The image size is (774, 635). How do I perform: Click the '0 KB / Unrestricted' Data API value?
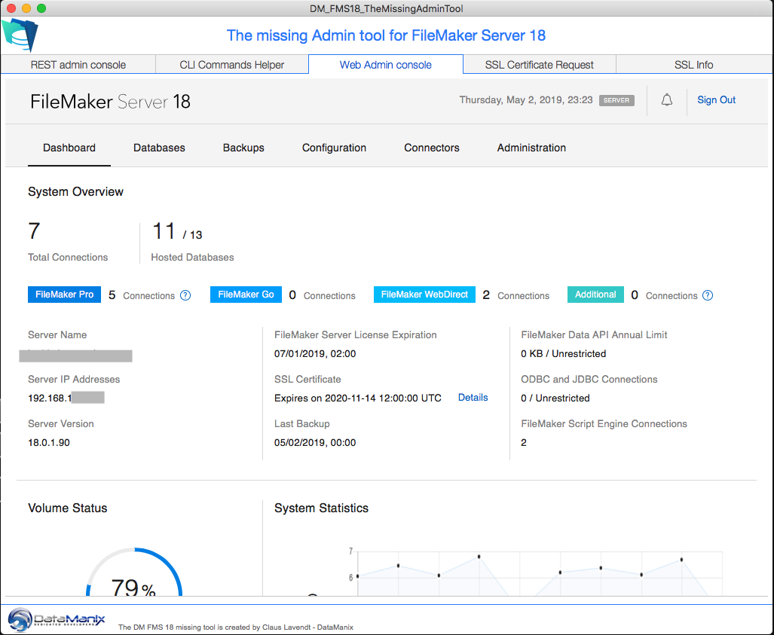[x=563, y=354]
